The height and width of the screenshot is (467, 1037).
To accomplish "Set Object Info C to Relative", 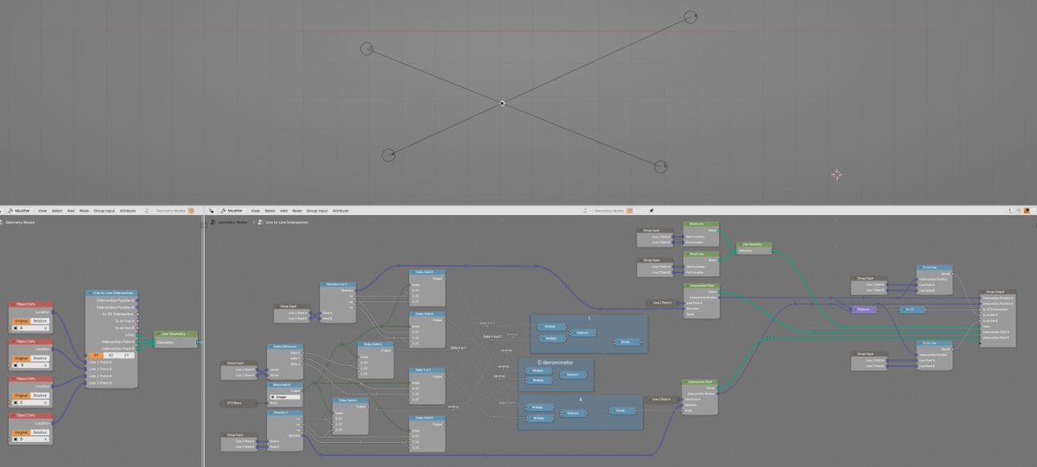I will [40, 395].
